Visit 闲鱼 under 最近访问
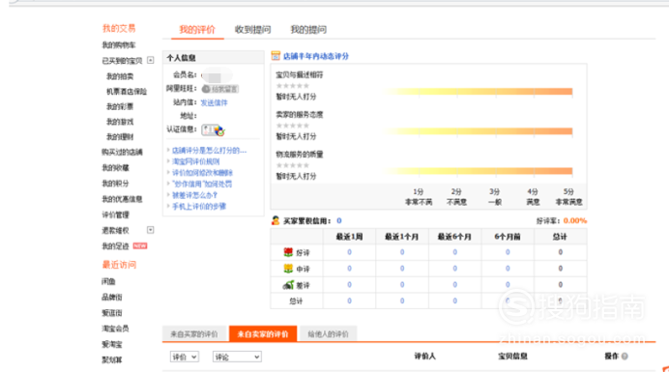 108,281
